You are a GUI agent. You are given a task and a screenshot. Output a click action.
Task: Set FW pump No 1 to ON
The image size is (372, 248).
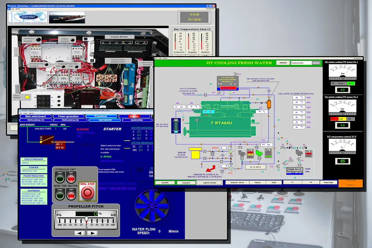(350, 83)
